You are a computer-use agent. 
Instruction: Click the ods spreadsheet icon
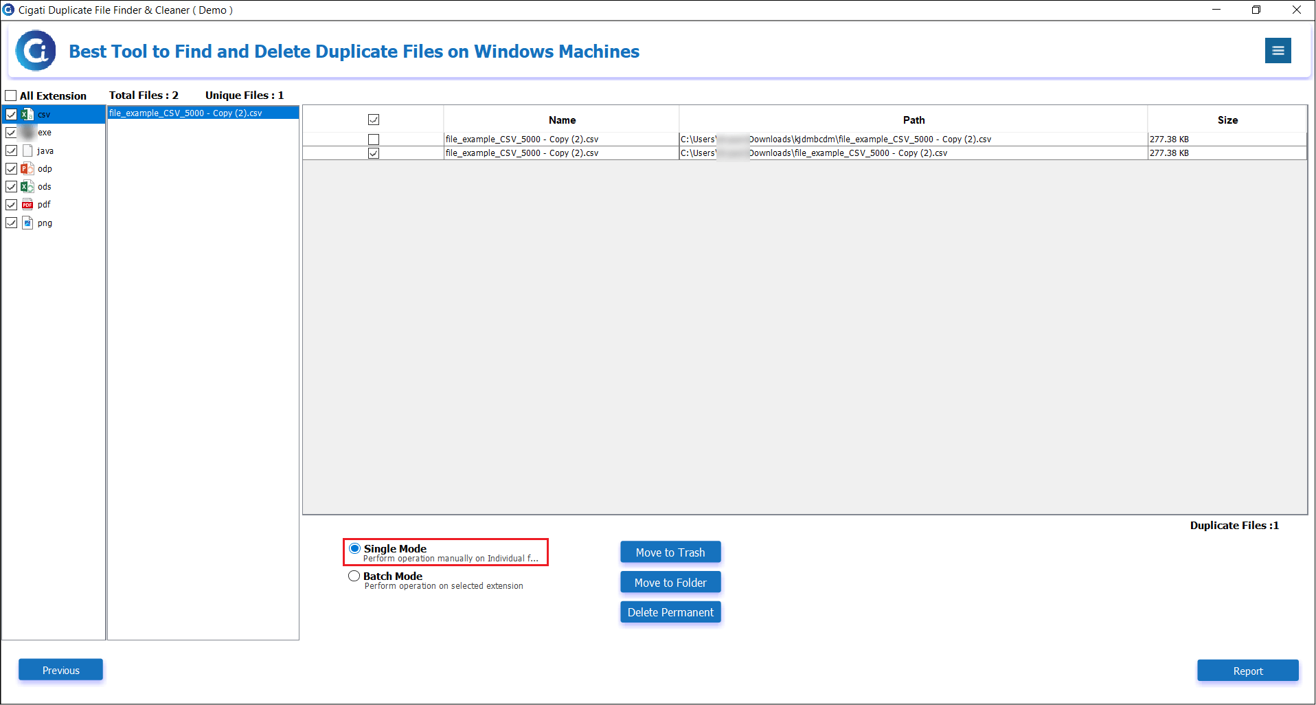point(27,186)
